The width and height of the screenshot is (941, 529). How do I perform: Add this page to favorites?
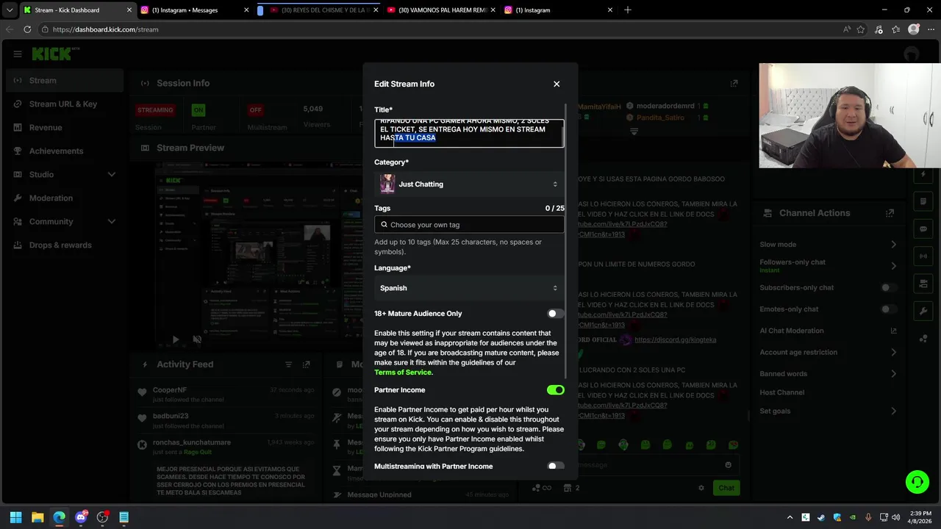click(861, 29)
